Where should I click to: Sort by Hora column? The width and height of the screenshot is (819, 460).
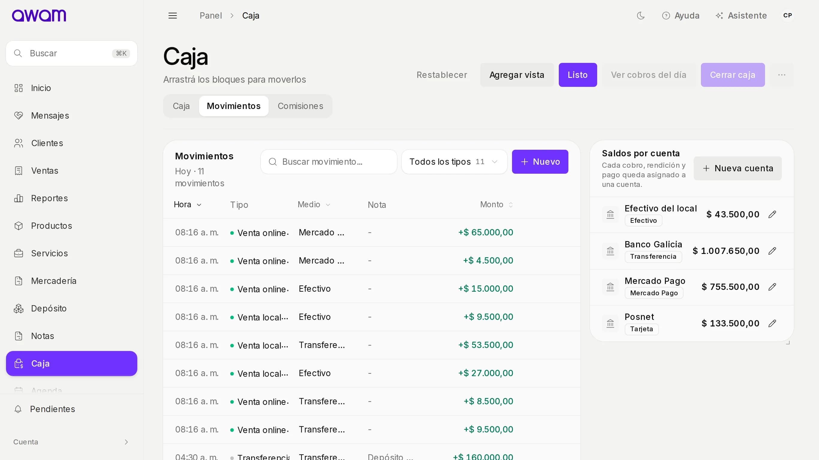tap(188, 205)
